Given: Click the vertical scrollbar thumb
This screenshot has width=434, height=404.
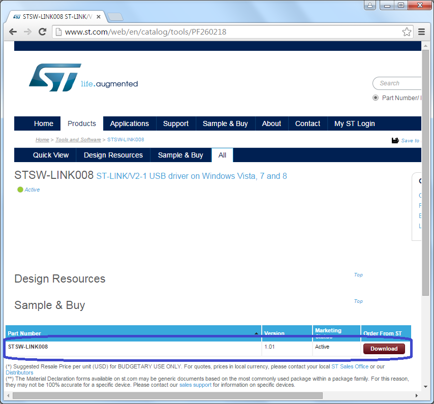Looking at the screenshot, I should [x=425, y=173].
